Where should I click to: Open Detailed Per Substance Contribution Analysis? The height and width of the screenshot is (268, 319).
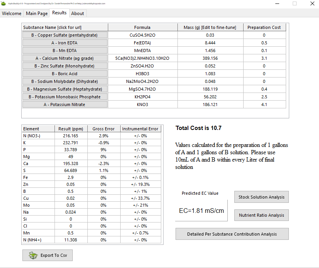232,234
